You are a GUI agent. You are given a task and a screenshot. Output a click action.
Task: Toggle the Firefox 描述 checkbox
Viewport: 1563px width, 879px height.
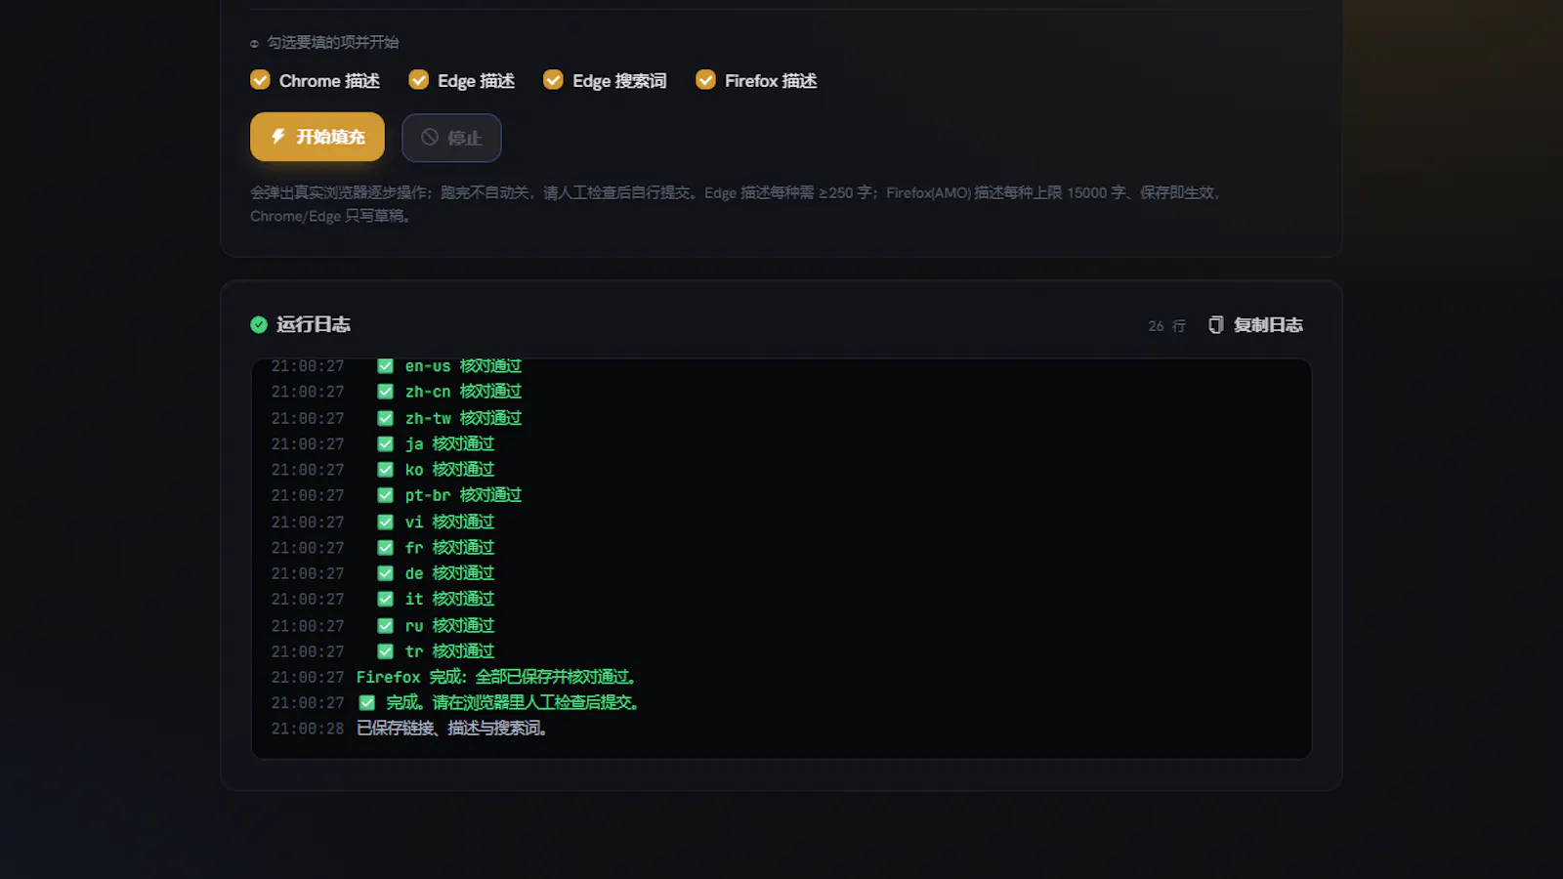coord(705,80)
